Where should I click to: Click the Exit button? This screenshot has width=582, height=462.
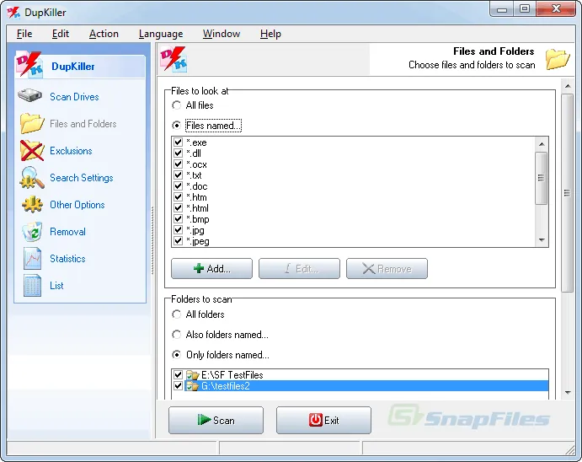[x=323, y=421]
